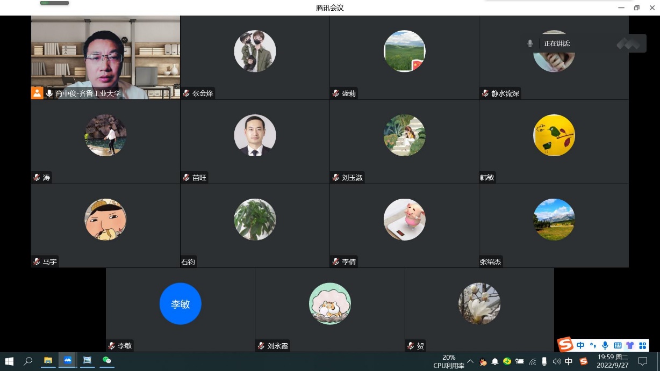
Task: Toggle the 中 input language indicator in tray
Action: click(569, 361)
